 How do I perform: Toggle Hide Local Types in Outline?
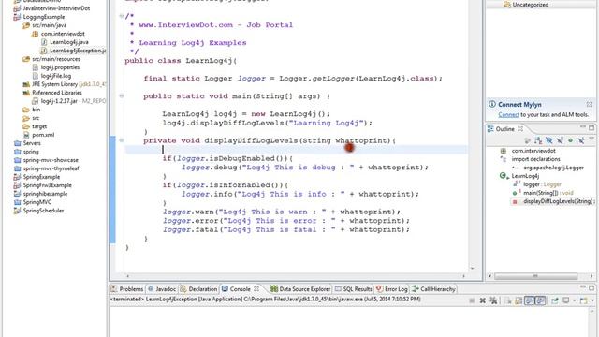tap(581, 140)
